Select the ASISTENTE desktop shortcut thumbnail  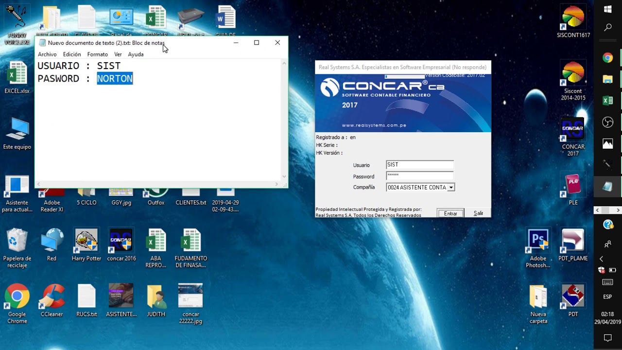point(121,300)
